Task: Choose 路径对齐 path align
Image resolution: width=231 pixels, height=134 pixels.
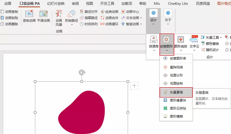Action: click(x=89, y=12)
